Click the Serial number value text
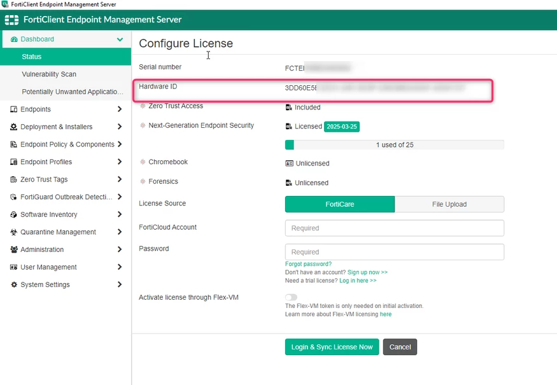Image resolution: width=557 pixels, height=385 pixels. 318,67
